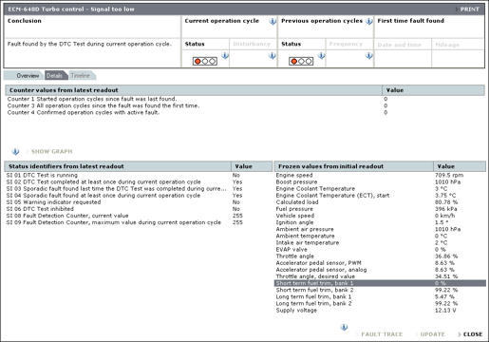This screenshot has width=489, height=342.
Task: Select Boost pressure row
Action: (380, 181)
